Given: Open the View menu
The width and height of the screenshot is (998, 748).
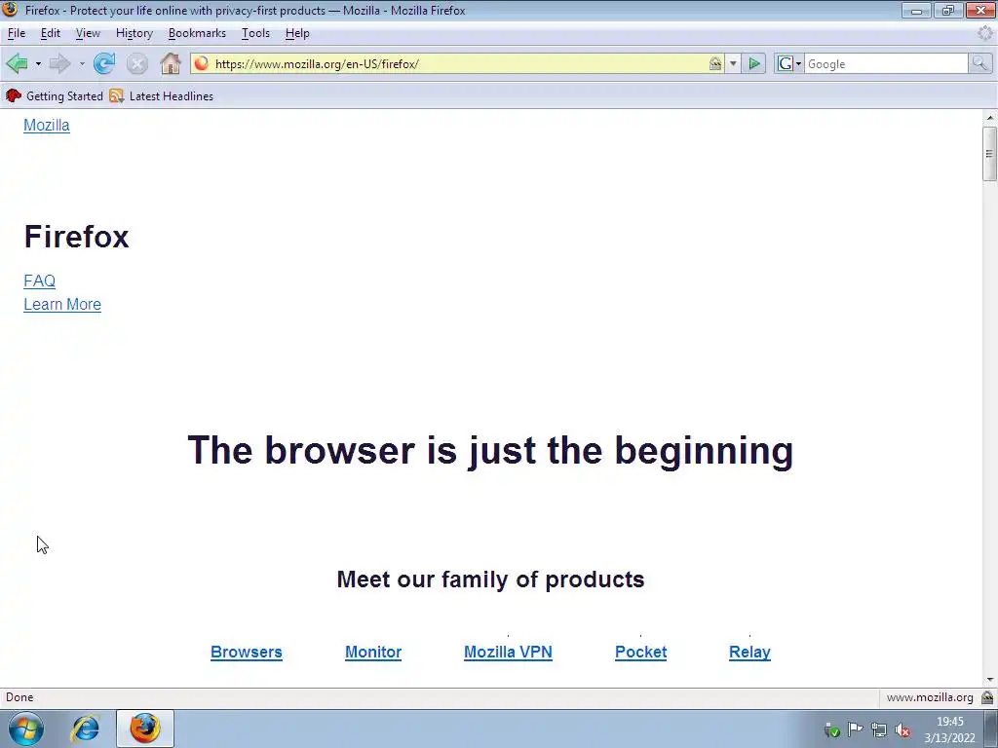Looking at the screenshot, I should pos(88,33).
